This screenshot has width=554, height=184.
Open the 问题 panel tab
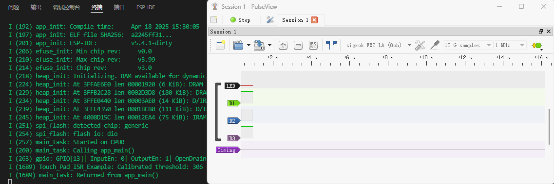coord(14,7)
